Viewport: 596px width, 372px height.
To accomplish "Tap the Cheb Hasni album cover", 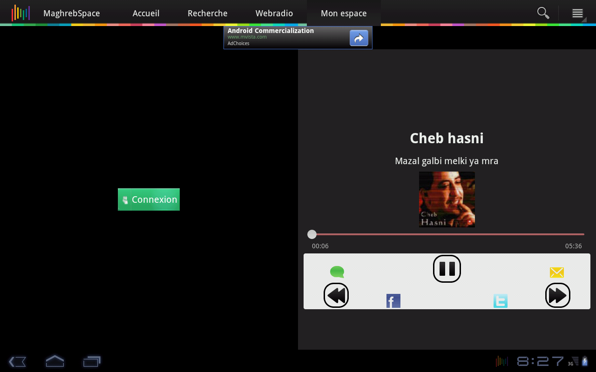I will (447, 199).
